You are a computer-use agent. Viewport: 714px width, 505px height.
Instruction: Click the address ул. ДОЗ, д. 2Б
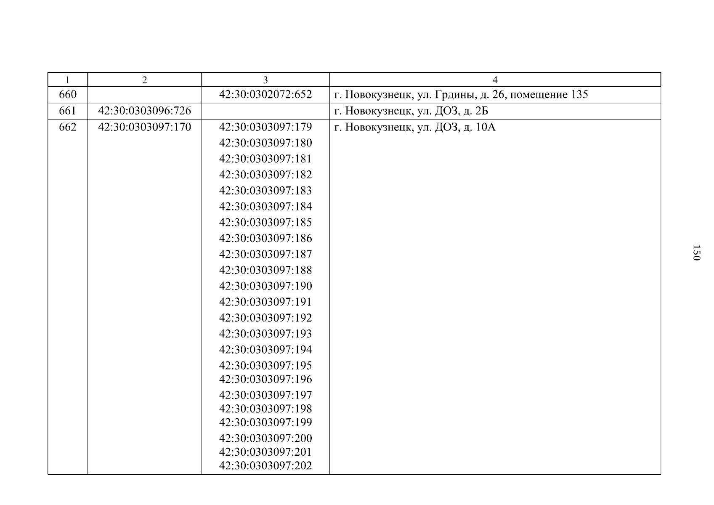[452, 111]
